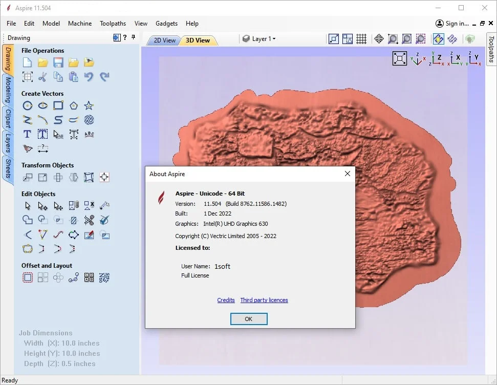Expand the Toolpaths side panel

[x=491, y=49]
